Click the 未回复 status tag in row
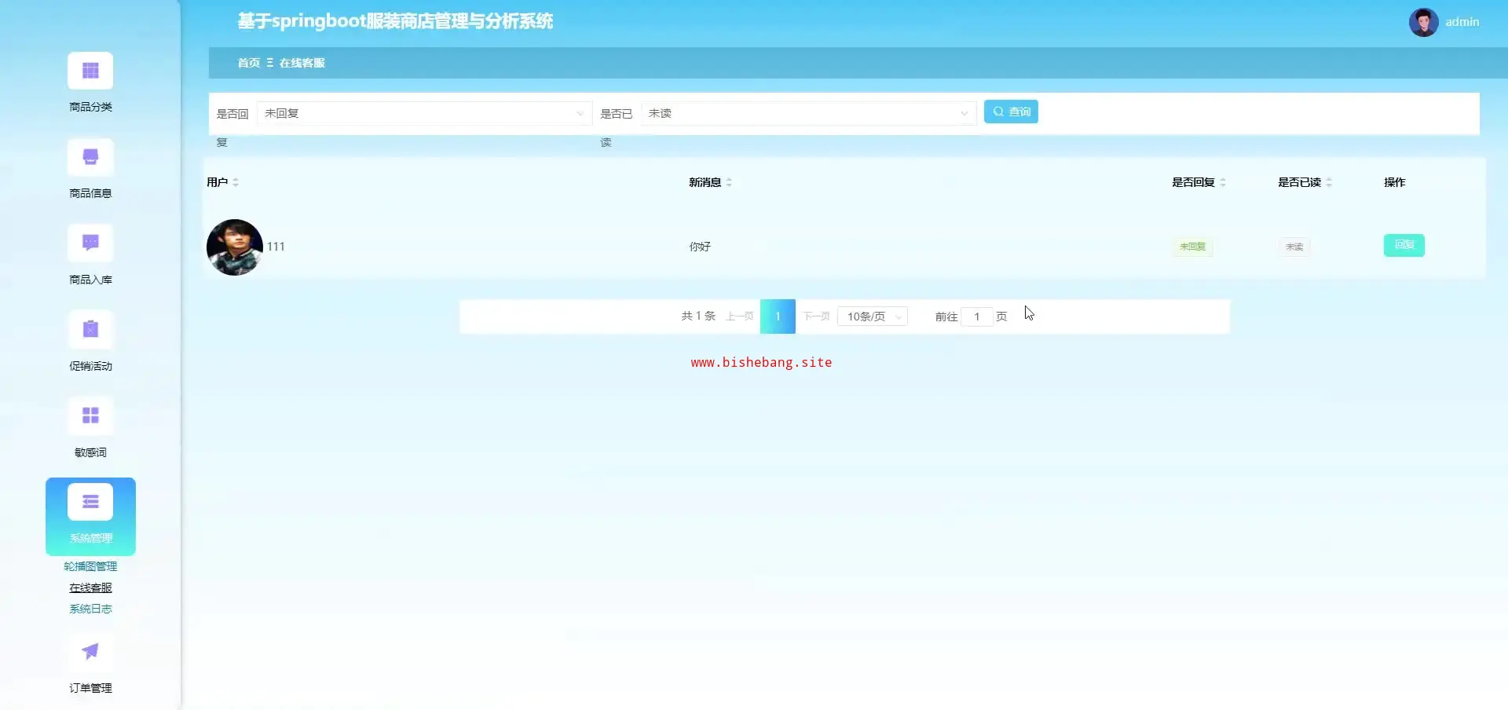 (x=1192, y=247)
